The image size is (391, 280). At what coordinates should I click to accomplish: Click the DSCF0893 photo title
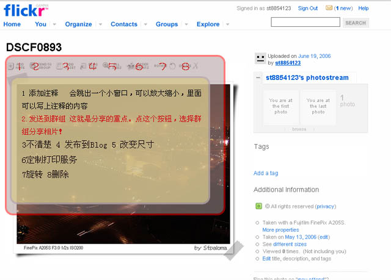tap(34, 48)
